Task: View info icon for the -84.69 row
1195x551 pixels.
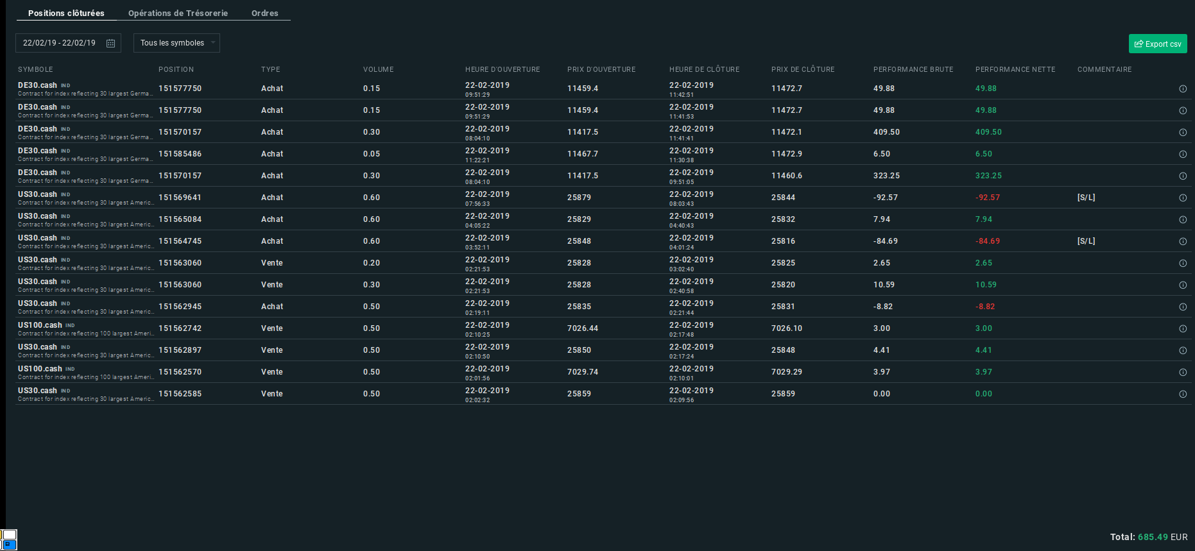Action: click(x=1183, y=241)
